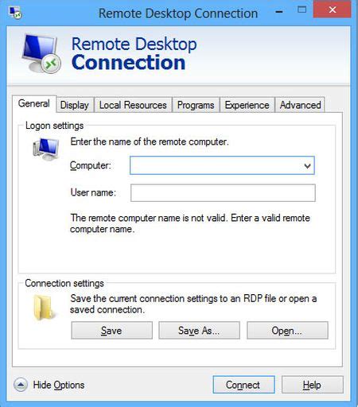The height and width of the screenshot is (407, 358).
Task: Click the computer icon in Logon settings
Action: [46, 149]
